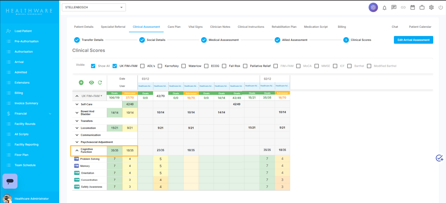This screenshot has width=446, height=203.
Task: Open the Vital Signs tab
Action: pyautogui.click(x=195, y=27)
